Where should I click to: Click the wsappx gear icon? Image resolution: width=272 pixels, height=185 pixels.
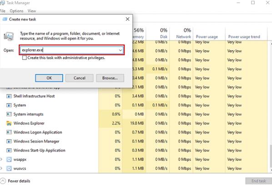(x=9, y=160)
